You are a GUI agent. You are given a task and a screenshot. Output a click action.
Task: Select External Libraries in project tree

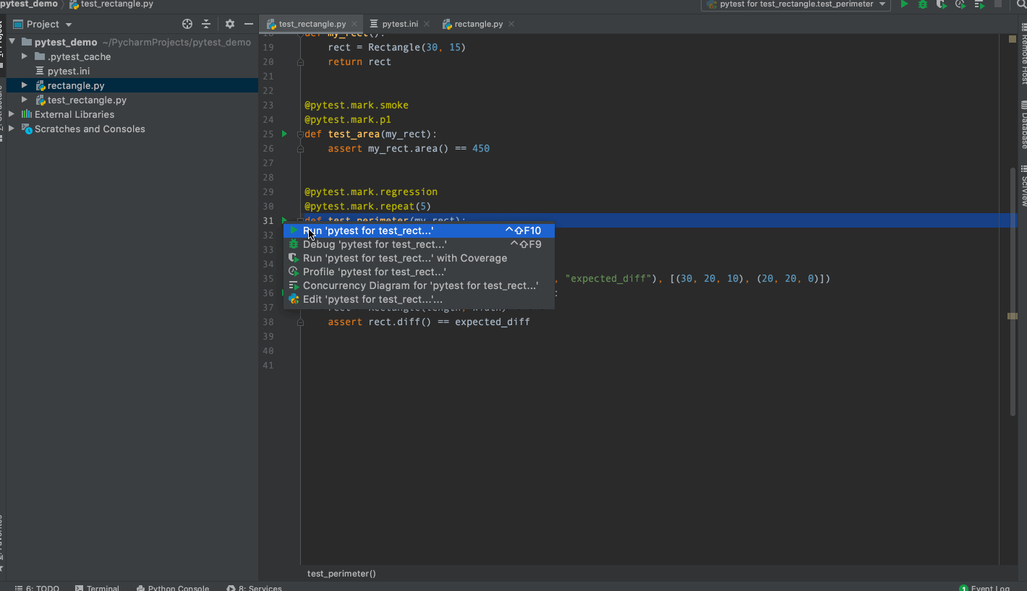74,114
